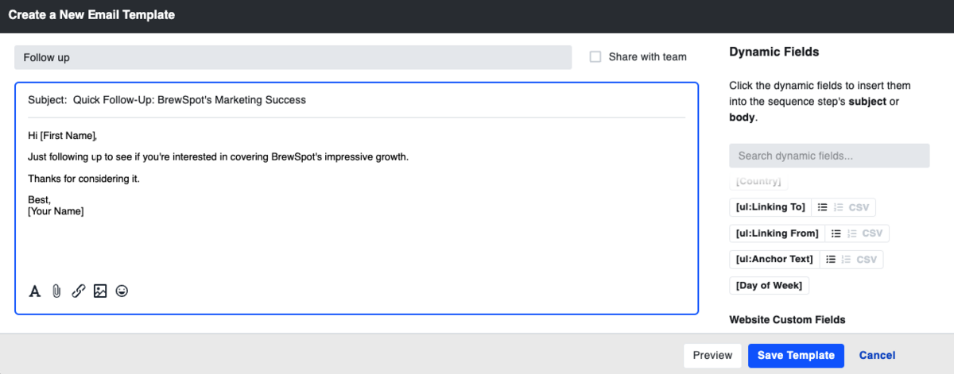Select bulleted list format for Anchor Text
Image resolution: width=954 pixels, height=374 pixels.
coord(831,259)
